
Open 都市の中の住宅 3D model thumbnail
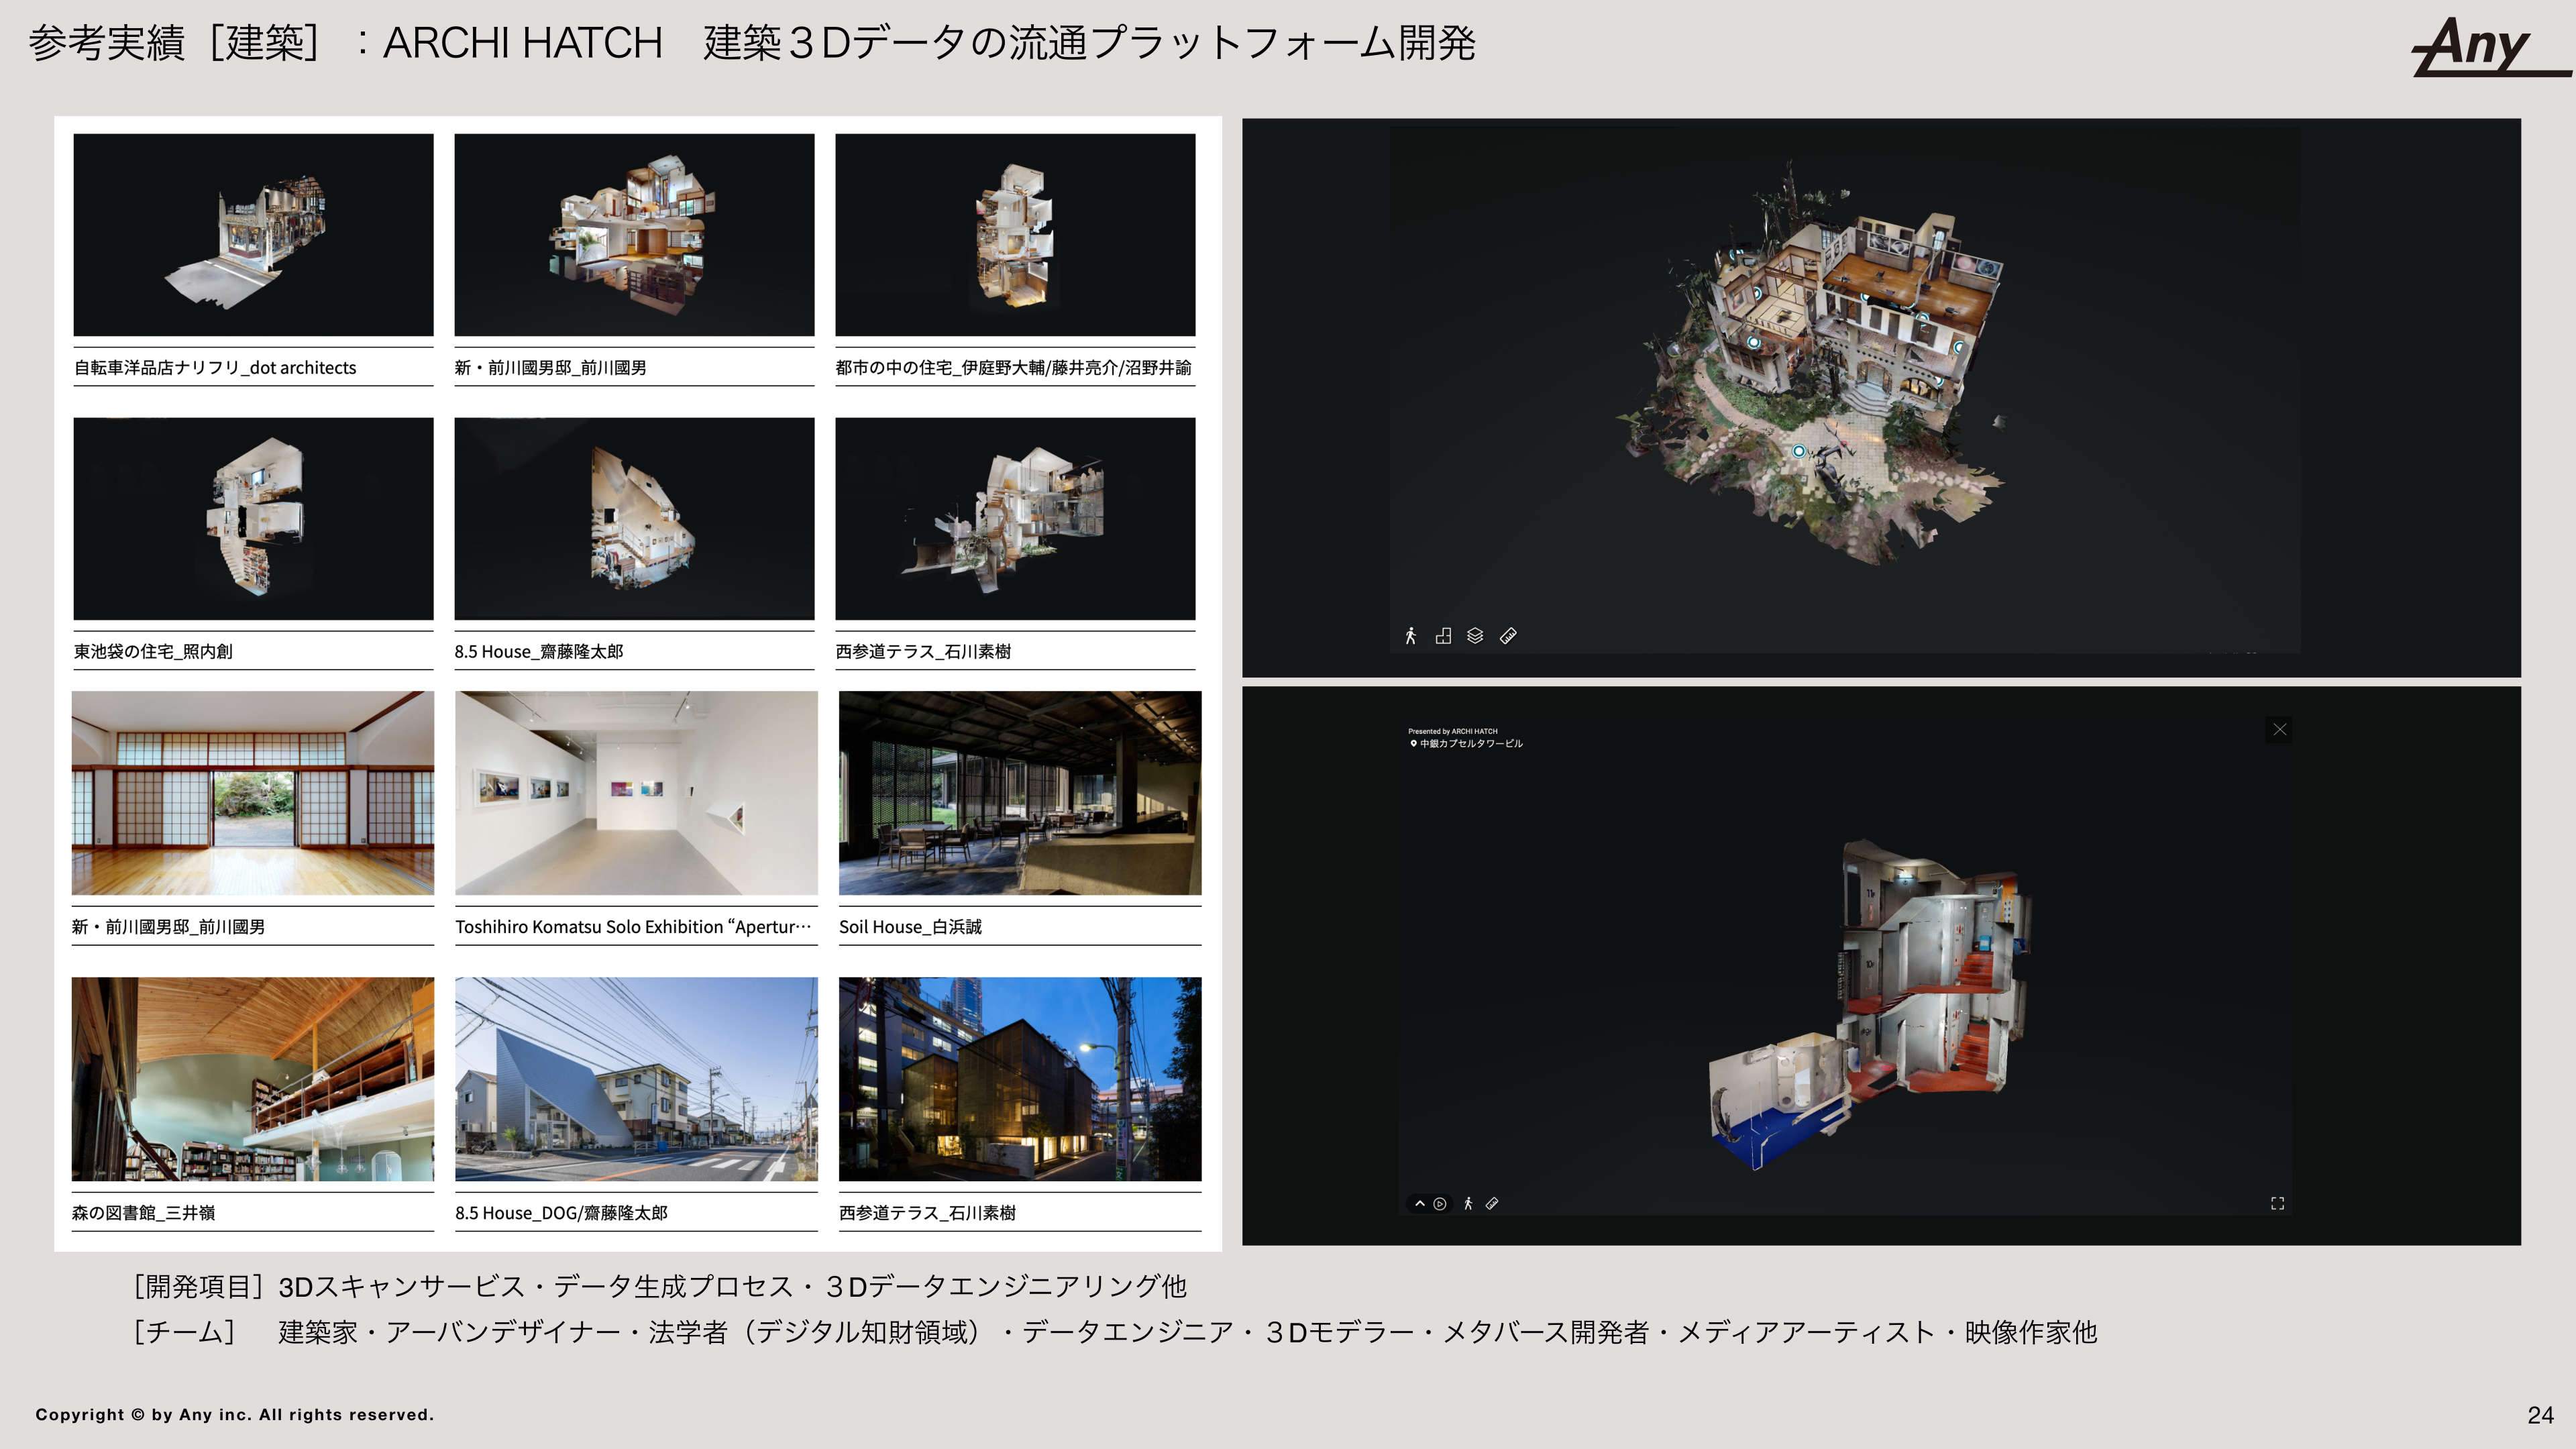pyautogui.click(x=1015, y=235)
